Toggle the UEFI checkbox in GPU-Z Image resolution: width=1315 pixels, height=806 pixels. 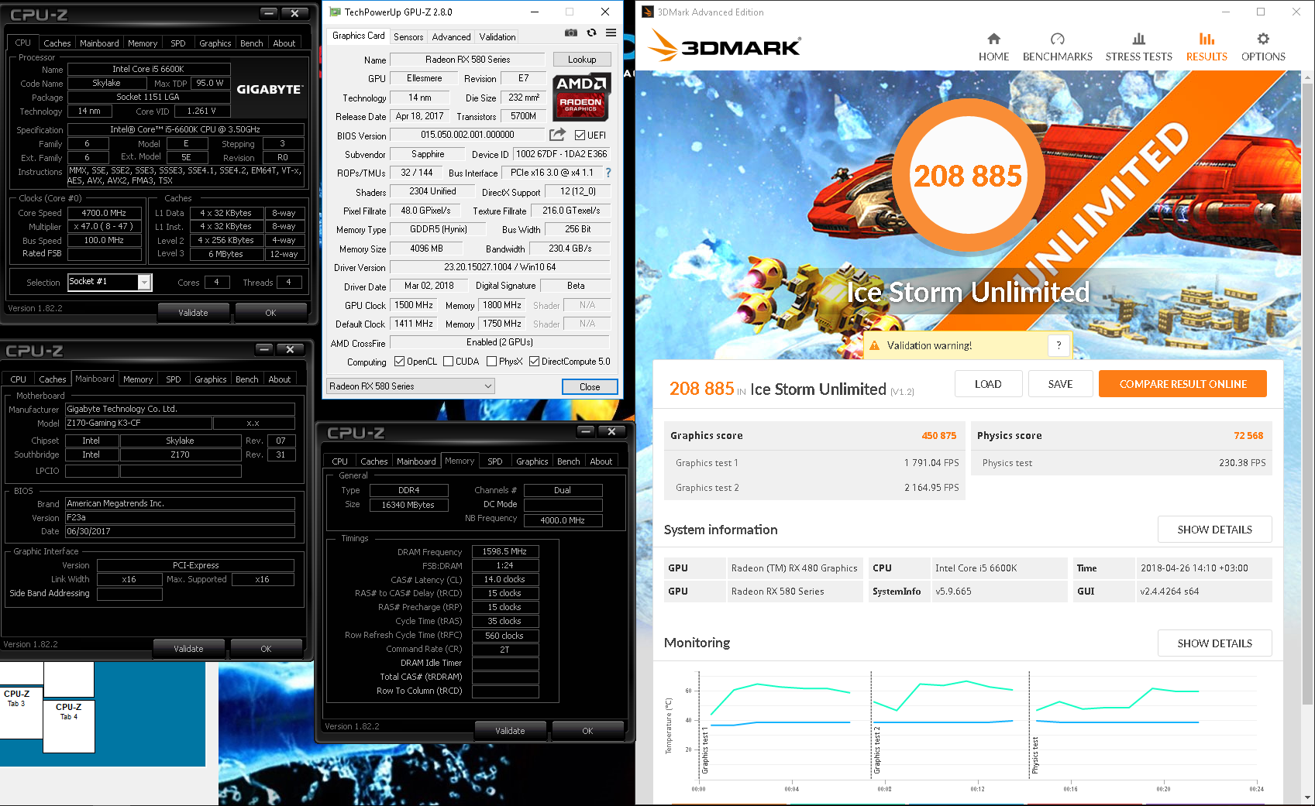[580, 135]
